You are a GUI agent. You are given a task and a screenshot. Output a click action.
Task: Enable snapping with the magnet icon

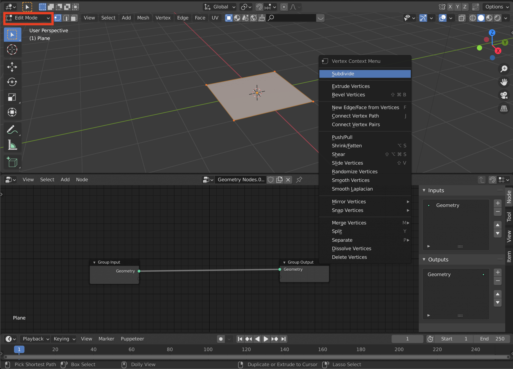(259, 7)
